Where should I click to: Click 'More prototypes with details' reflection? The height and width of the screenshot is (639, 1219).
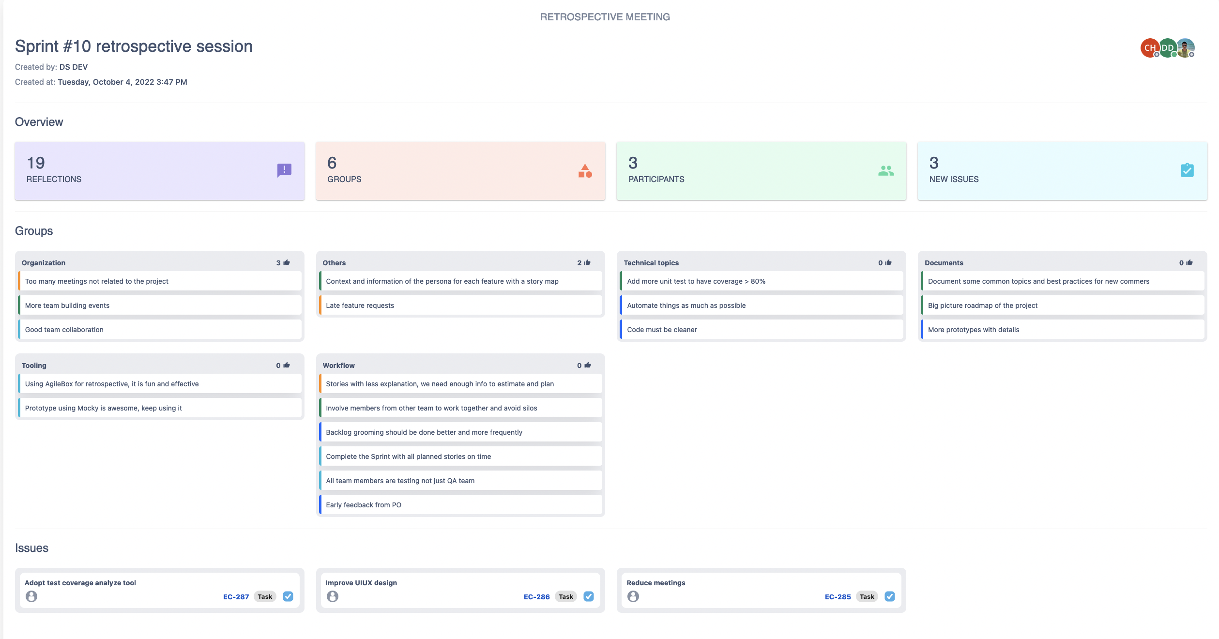(1063, 330)
